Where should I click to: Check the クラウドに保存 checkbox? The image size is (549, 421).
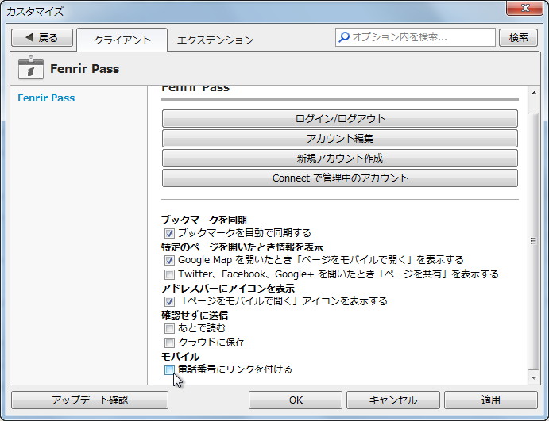pos(169,343)
